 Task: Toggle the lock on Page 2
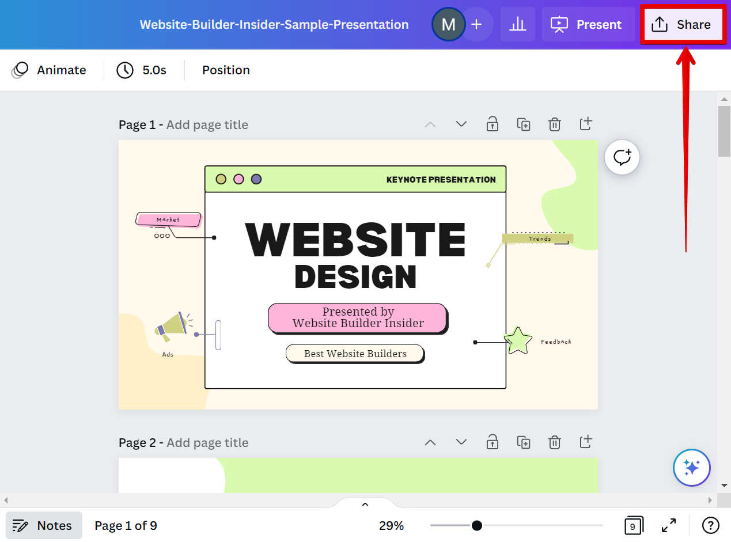492,442
